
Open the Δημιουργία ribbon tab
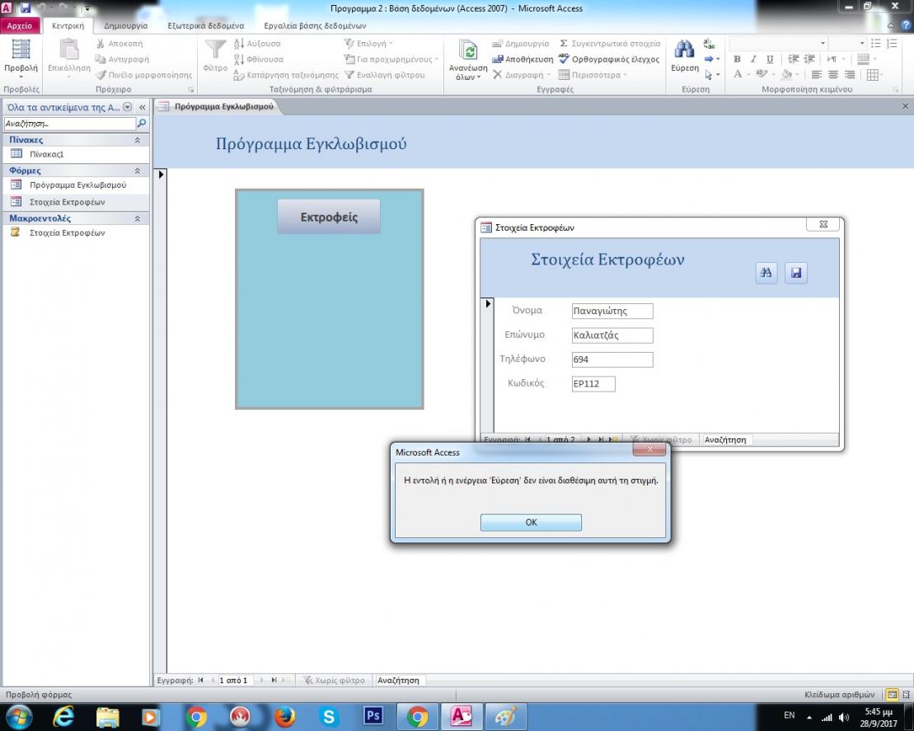[125, 26]
